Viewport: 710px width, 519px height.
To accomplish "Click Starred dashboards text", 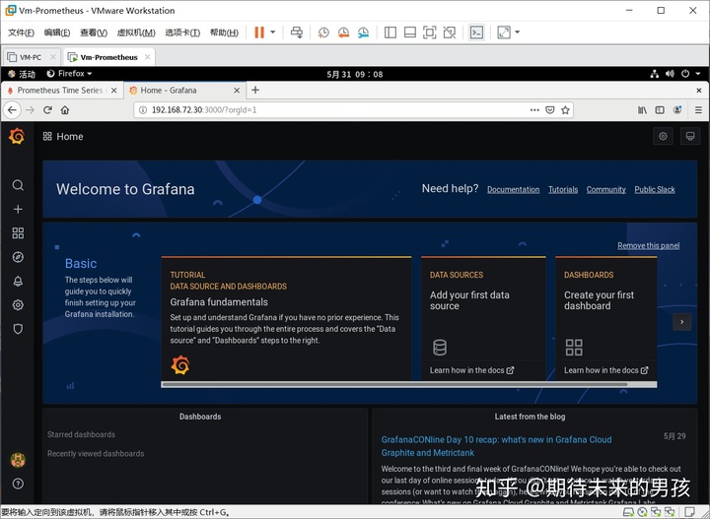I will coord(81,434).
